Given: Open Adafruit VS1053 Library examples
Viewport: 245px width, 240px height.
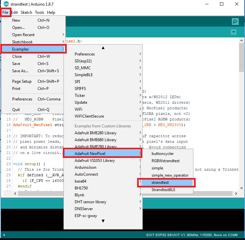Looking at the screenshot, I should [103, 161].
